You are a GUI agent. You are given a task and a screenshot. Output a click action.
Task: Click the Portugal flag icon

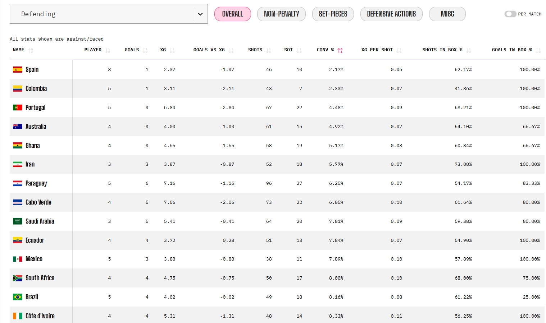[x=18, y=108]
